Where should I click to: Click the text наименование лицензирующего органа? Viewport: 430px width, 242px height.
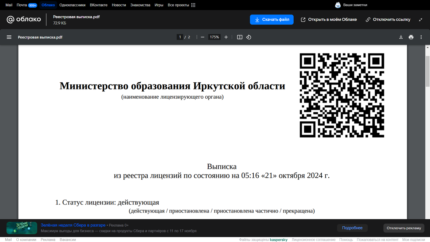[172, 97]
